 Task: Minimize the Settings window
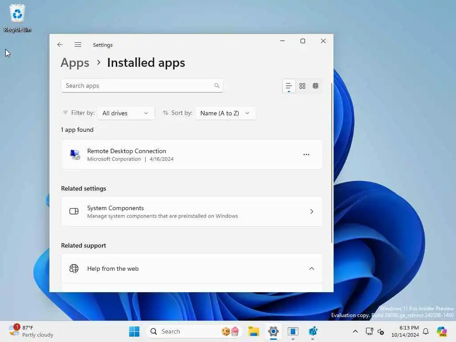pos(282,41)
